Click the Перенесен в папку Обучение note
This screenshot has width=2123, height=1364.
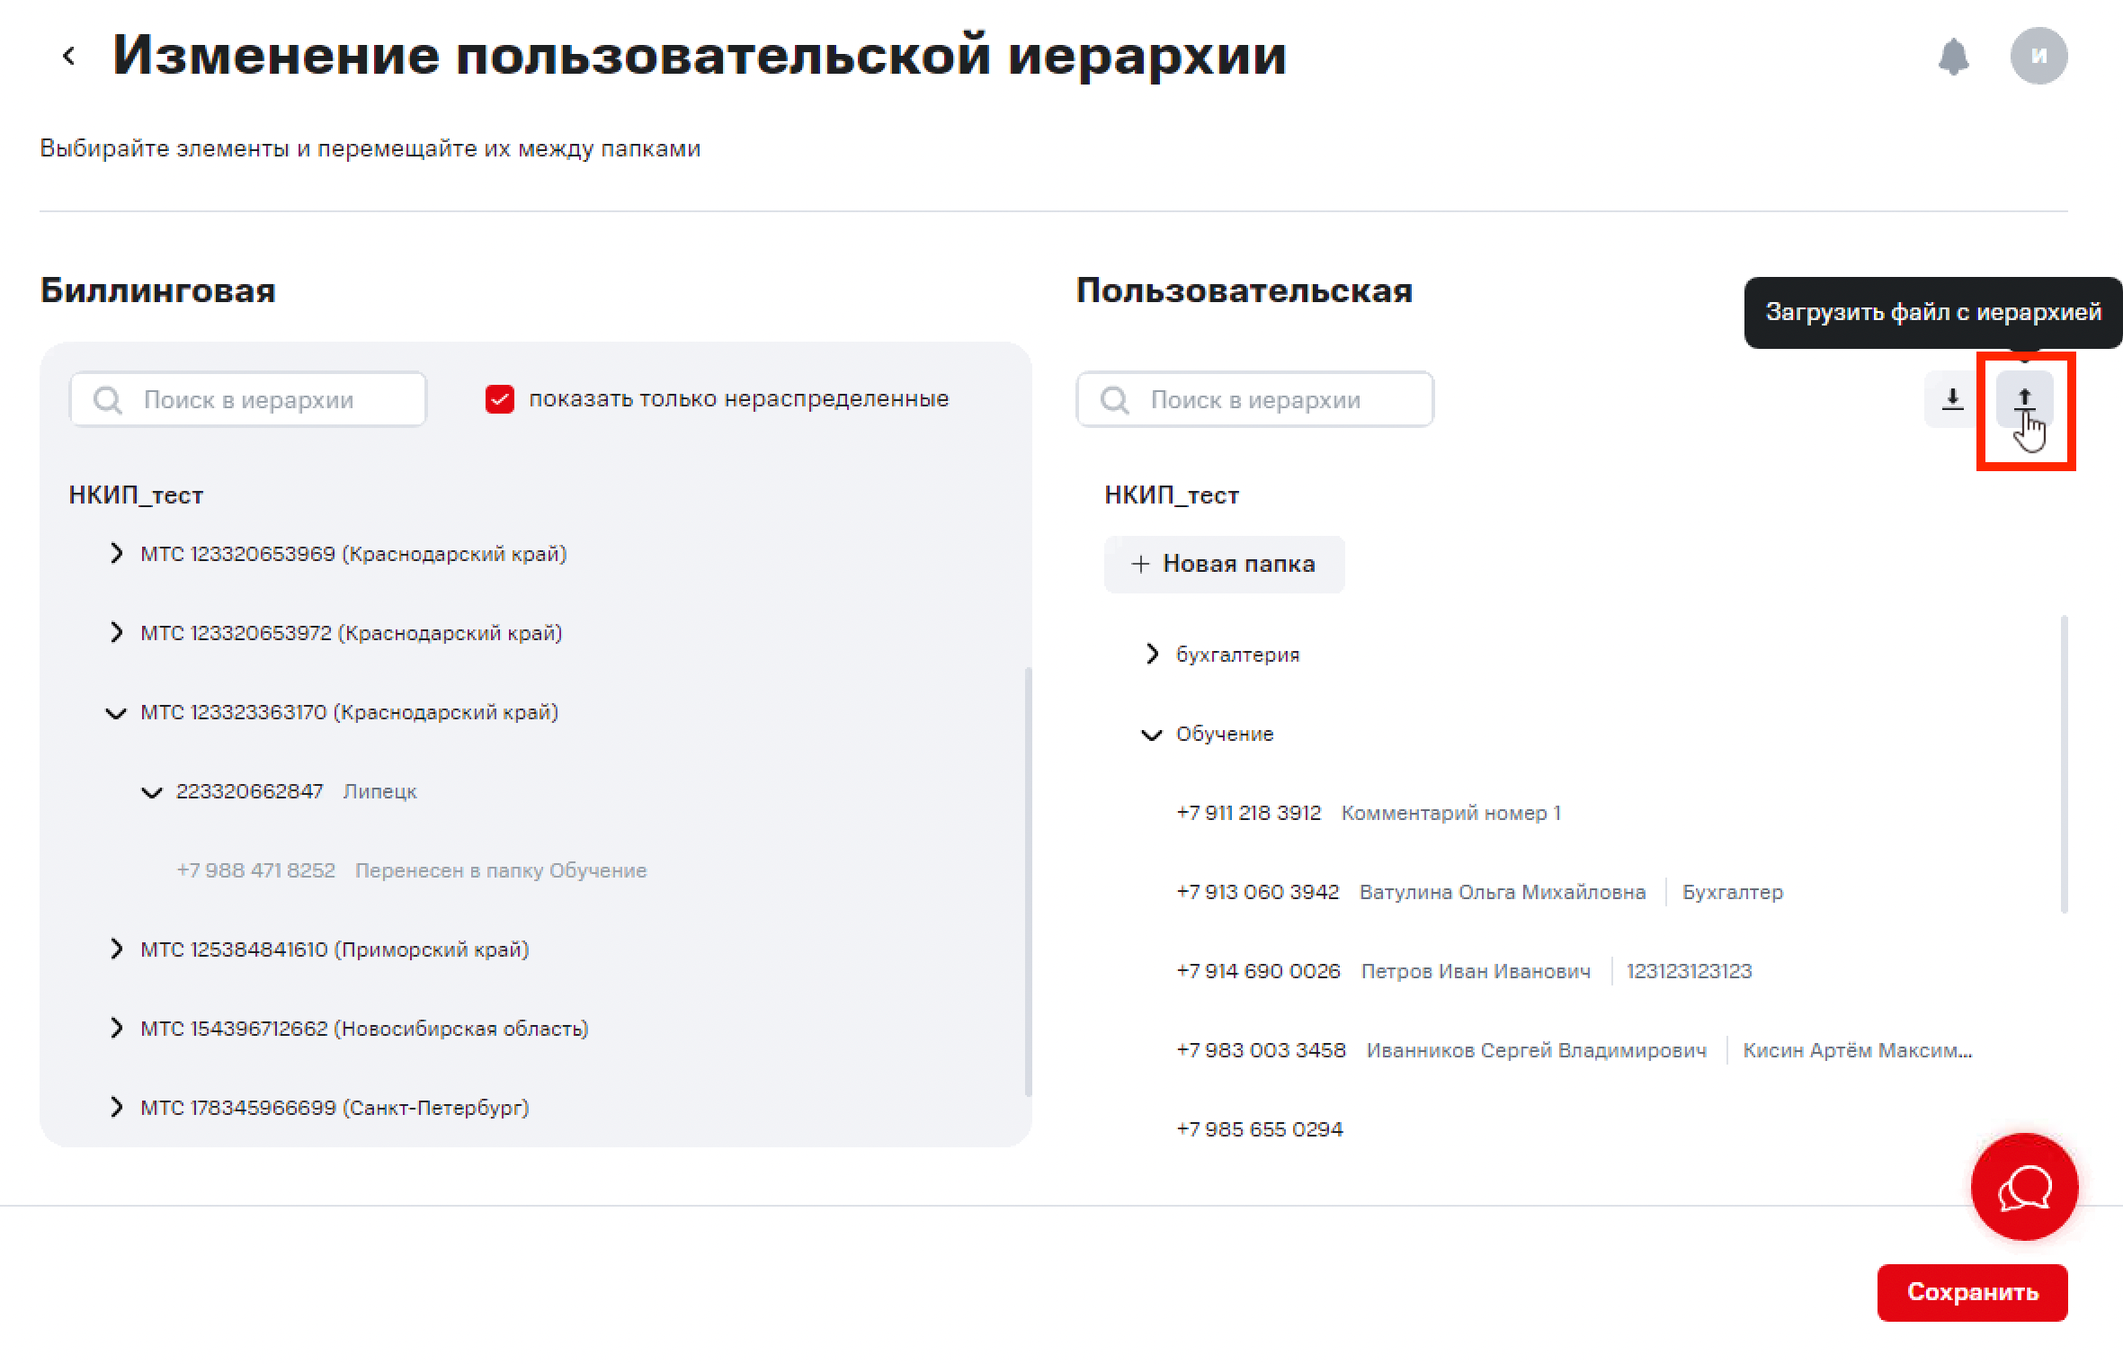tap(501, 870)
